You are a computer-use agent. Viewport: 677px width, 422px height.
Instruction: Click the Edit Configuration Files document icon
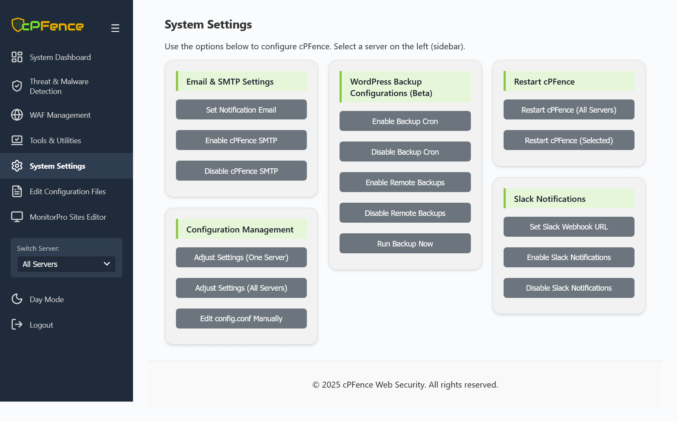pyautogui.click(x=17, y=191)
